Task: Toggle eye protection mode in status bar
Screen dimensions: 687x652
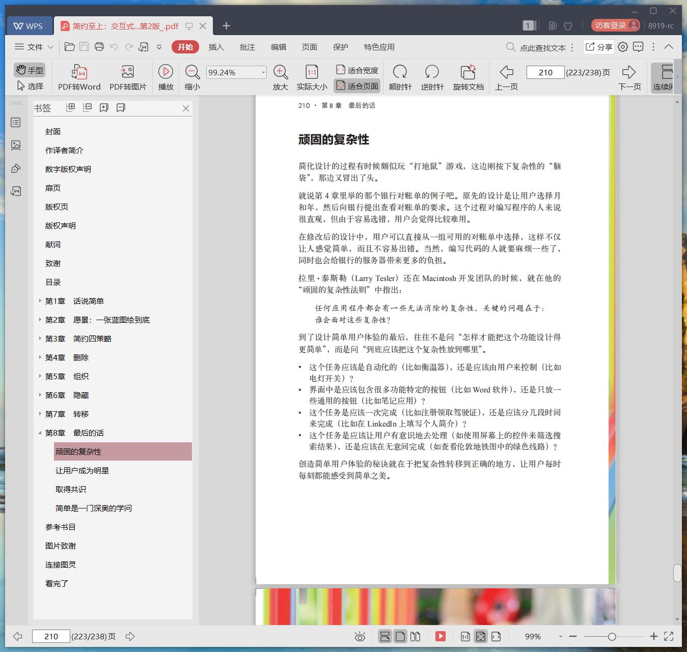Action: pos(360,636)
